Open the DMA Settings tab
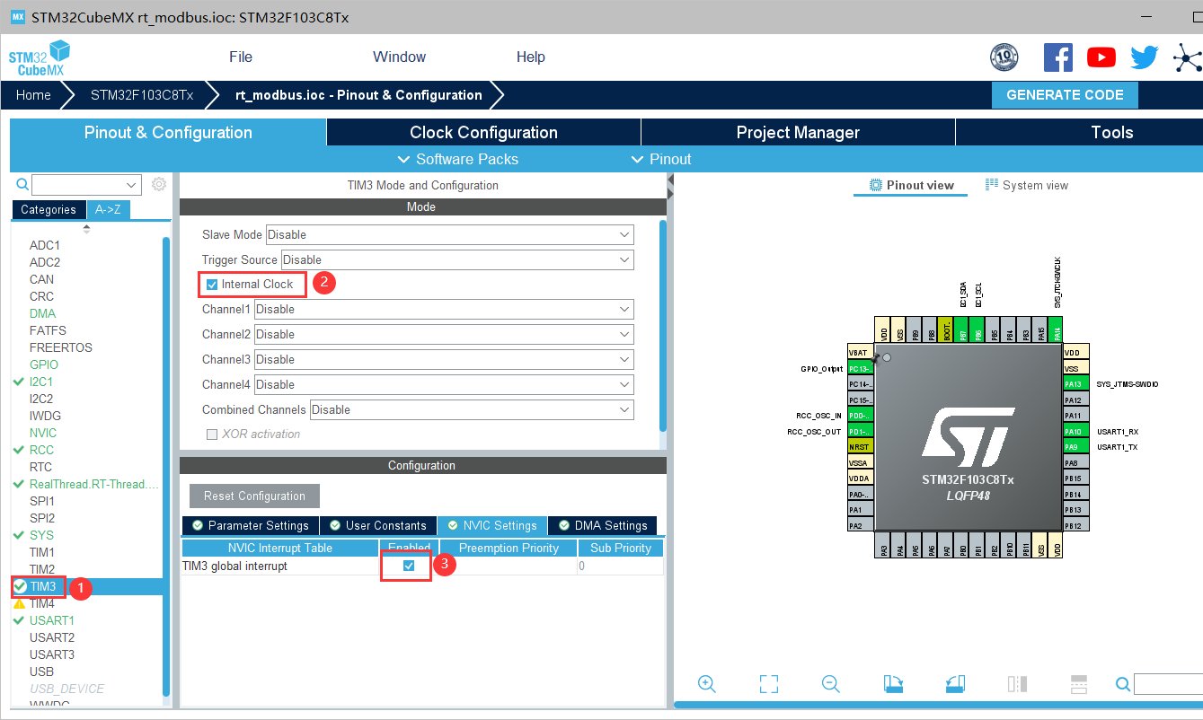The image size is (1203, 720). tap(603, 525)
